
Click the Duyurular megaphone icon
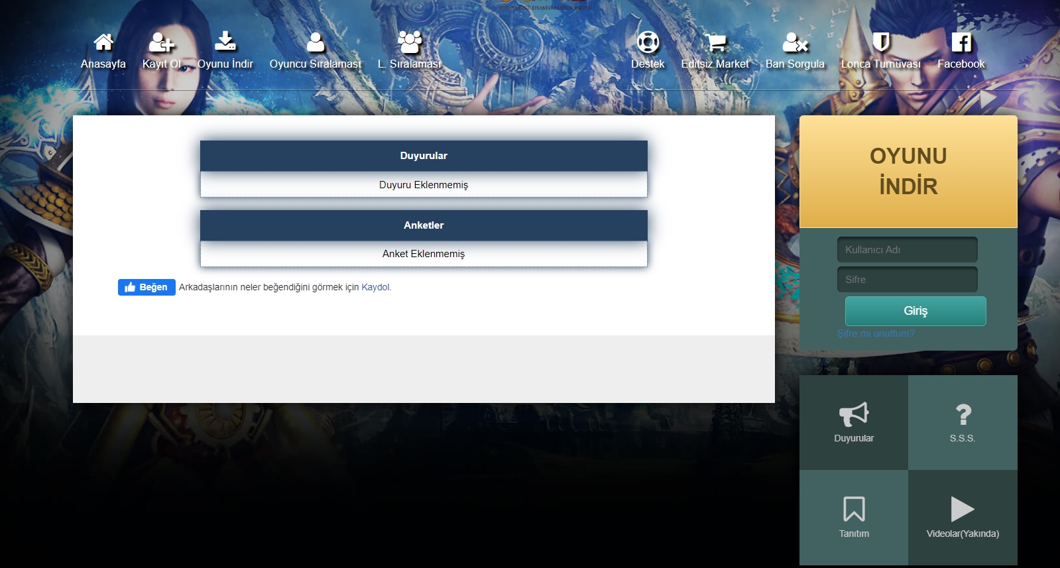point(854,414)
